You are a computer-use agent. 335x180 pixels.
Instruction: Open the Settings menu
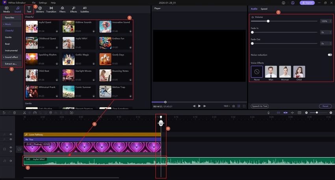43,3
